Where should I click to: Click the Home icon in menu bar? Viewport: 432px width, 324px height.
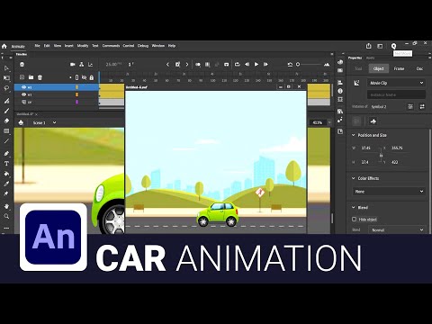point(4,46)
